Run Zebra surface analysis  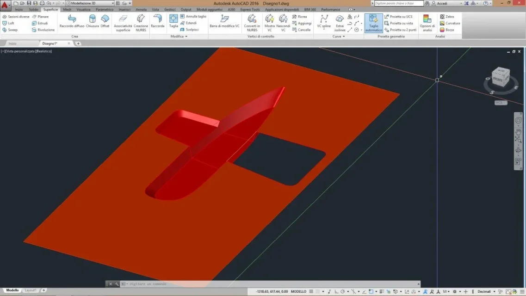pyautogui.click(x=447, y=17)
